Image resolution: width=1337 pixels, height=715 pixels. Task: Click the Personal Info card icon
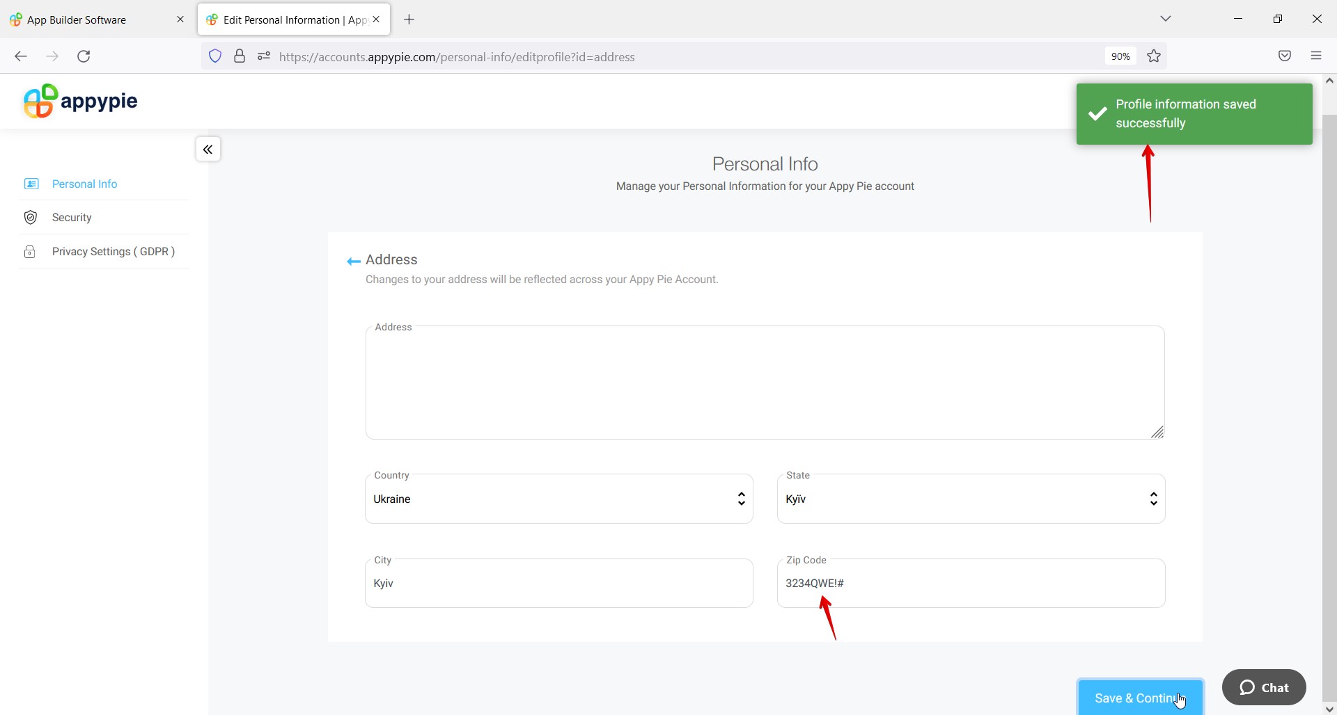click(31, 184)
